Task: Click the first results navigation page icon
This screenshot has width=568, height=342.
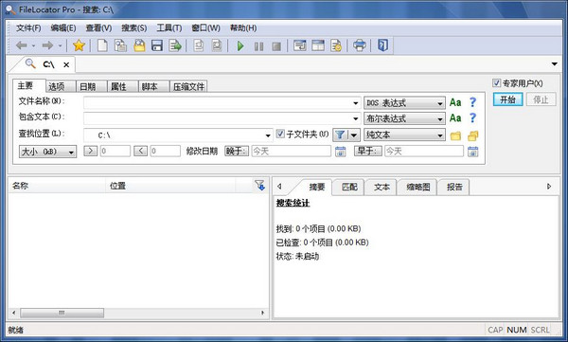Action: click(x=199, y=45)
